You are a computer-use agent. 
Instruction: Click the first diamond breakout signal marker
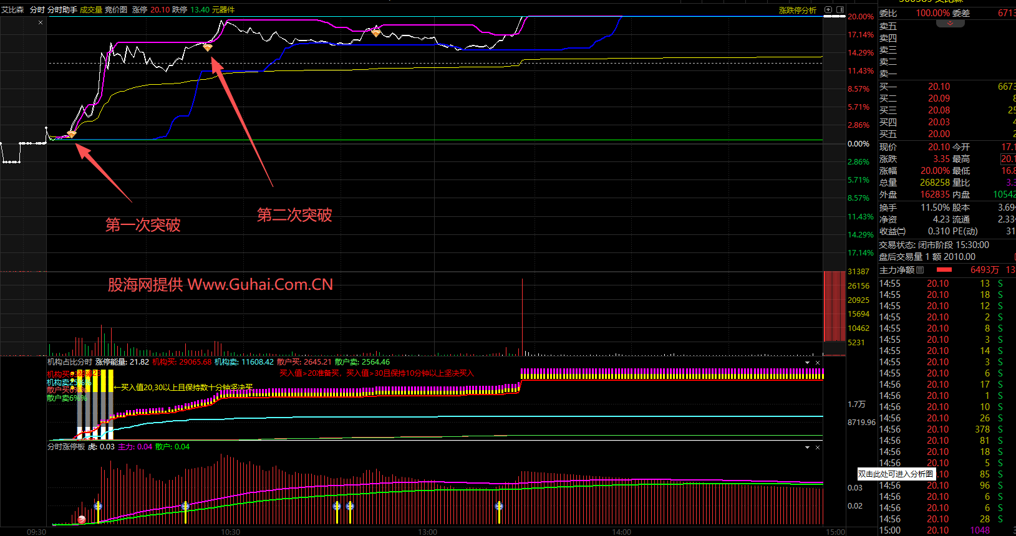72,134
